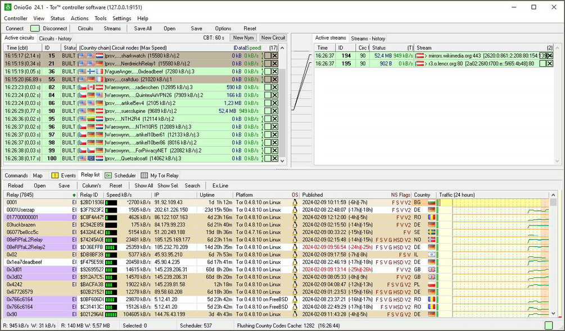565x331 pixels.
Task: Click the green On icon beside Scheduler
Action: click(x=108, y=176)
